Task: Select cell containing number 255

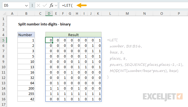Action: coord(26,94)
